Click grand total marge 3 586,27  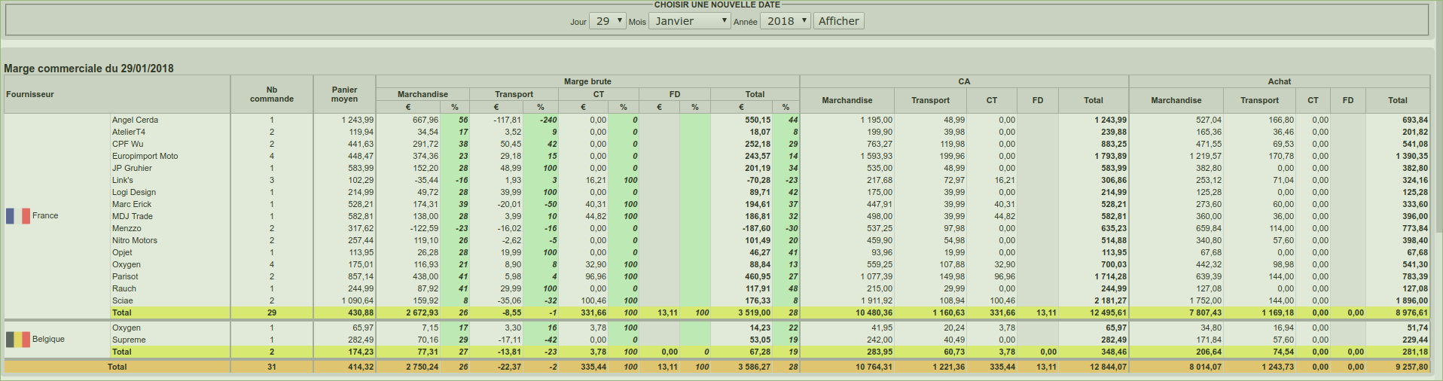754,367
